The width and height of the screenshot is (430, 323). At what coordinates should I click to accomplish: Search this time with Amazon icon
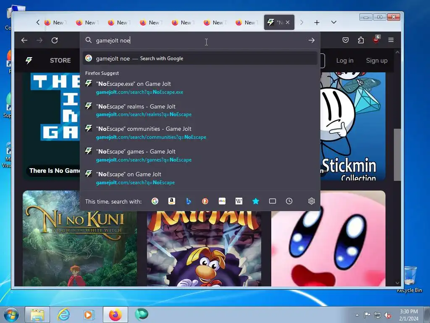pos(172,201)
